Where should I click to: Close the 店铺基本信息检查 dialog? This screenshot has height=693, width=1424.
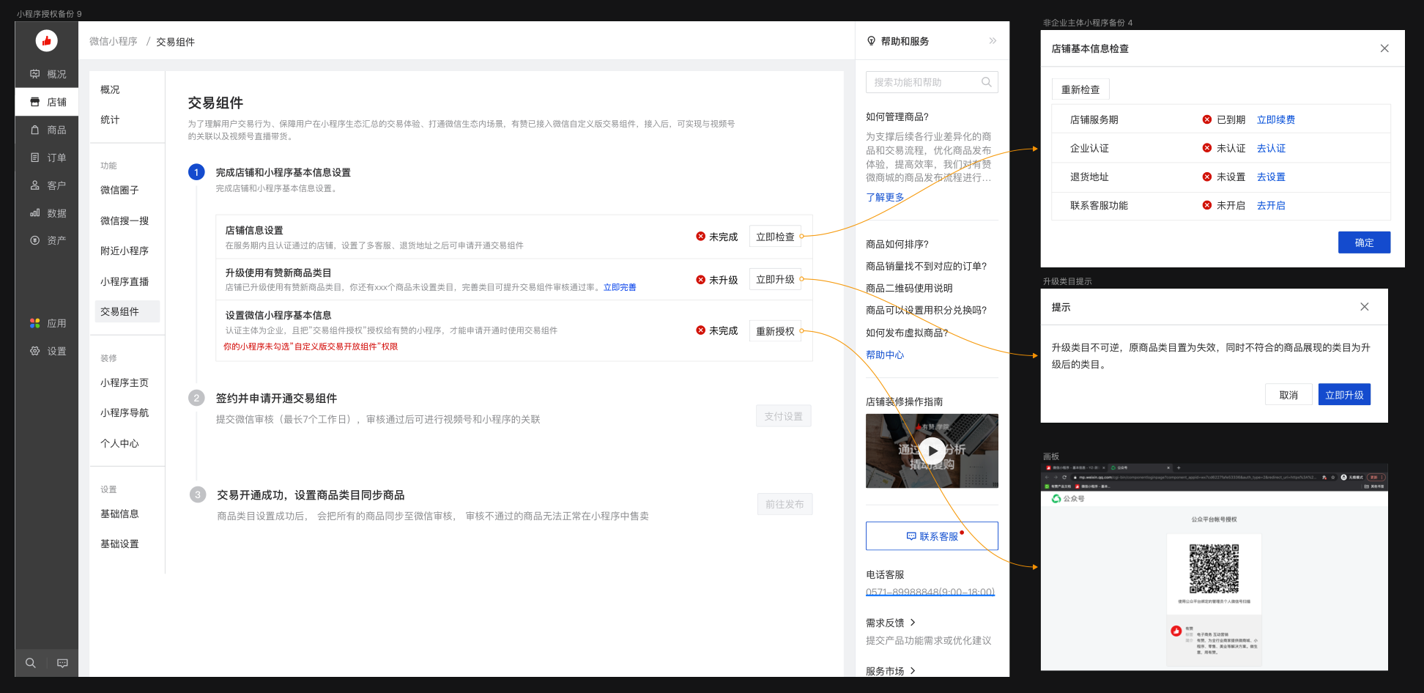point(1384,48)
